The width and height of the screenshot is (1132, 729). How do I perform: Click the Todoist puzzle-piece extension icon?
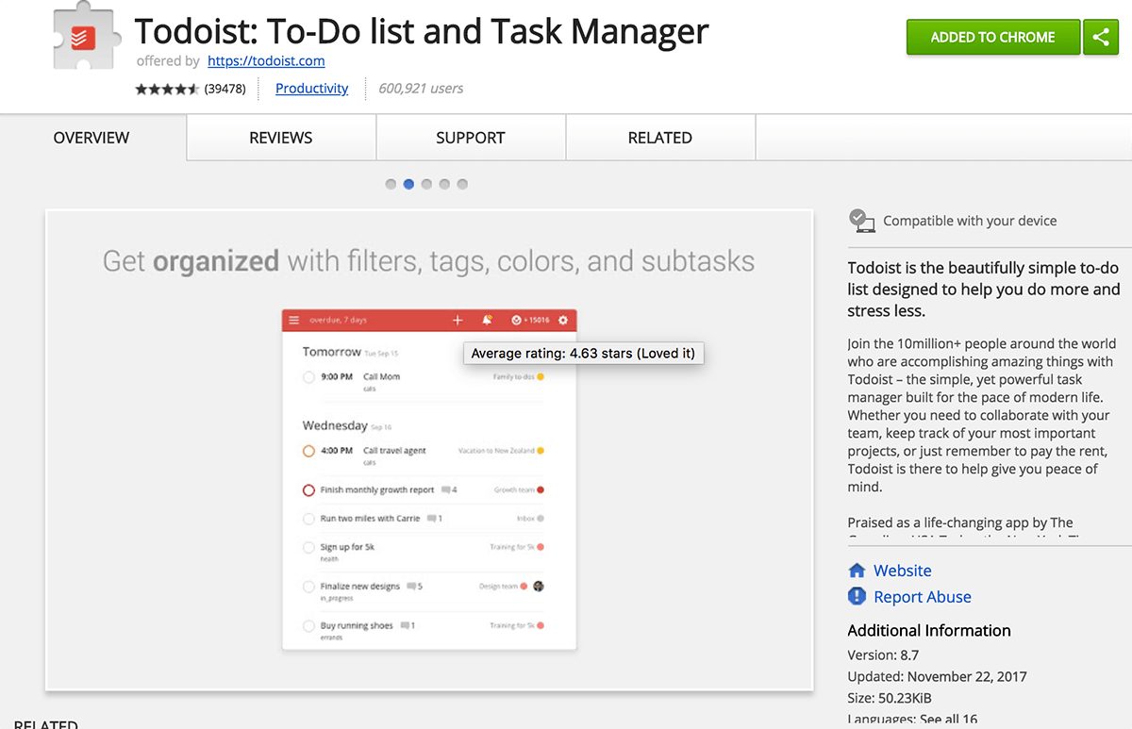(x=86, y=37)
